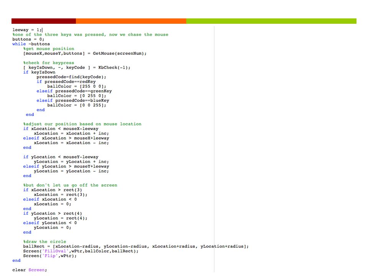Click the 'ballColor = [0 255 0];' line
Viewport: 368px width, 276px height.
click(77, 95)
